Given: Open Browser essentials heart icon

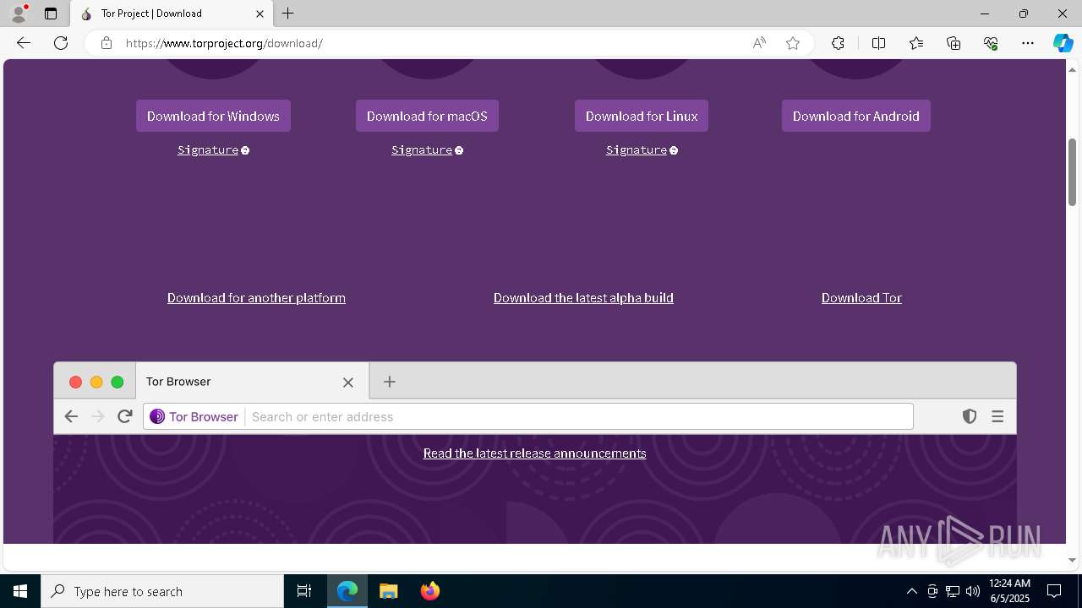Looking at the screenshot, I should click(991, 43).
